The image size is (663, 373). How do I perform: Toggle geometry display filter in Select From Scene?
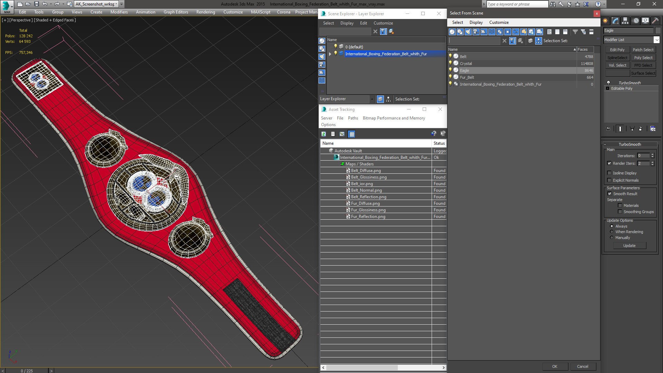tap(452, 32)
